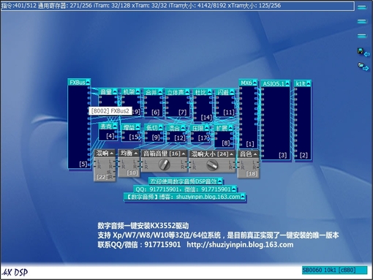The width and height of the screenshot is (373, 280).
Task: Select the ASIO5.1 block title
Action: tap(274, 84)
